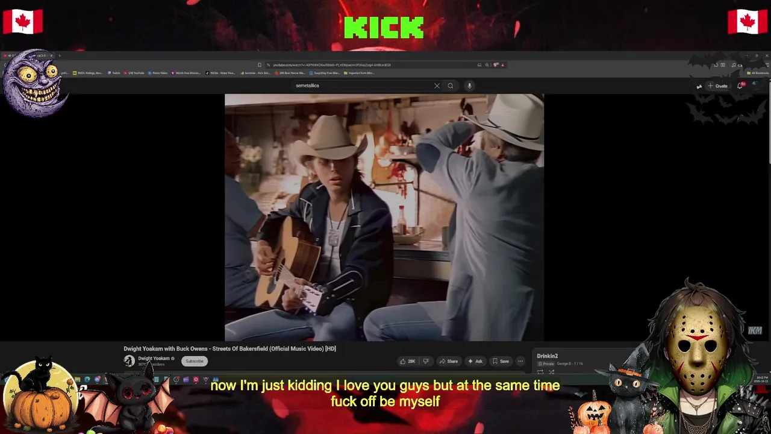Click the Ask button under the video
The width and height of the screenshot is (771, 434).
(475, 361)
